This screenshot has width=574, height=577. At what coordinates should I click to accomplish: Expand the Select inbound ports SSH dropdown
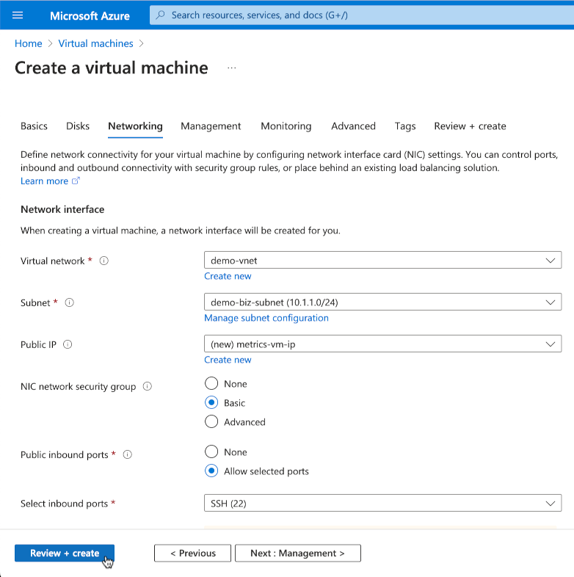tap(382, 503)
